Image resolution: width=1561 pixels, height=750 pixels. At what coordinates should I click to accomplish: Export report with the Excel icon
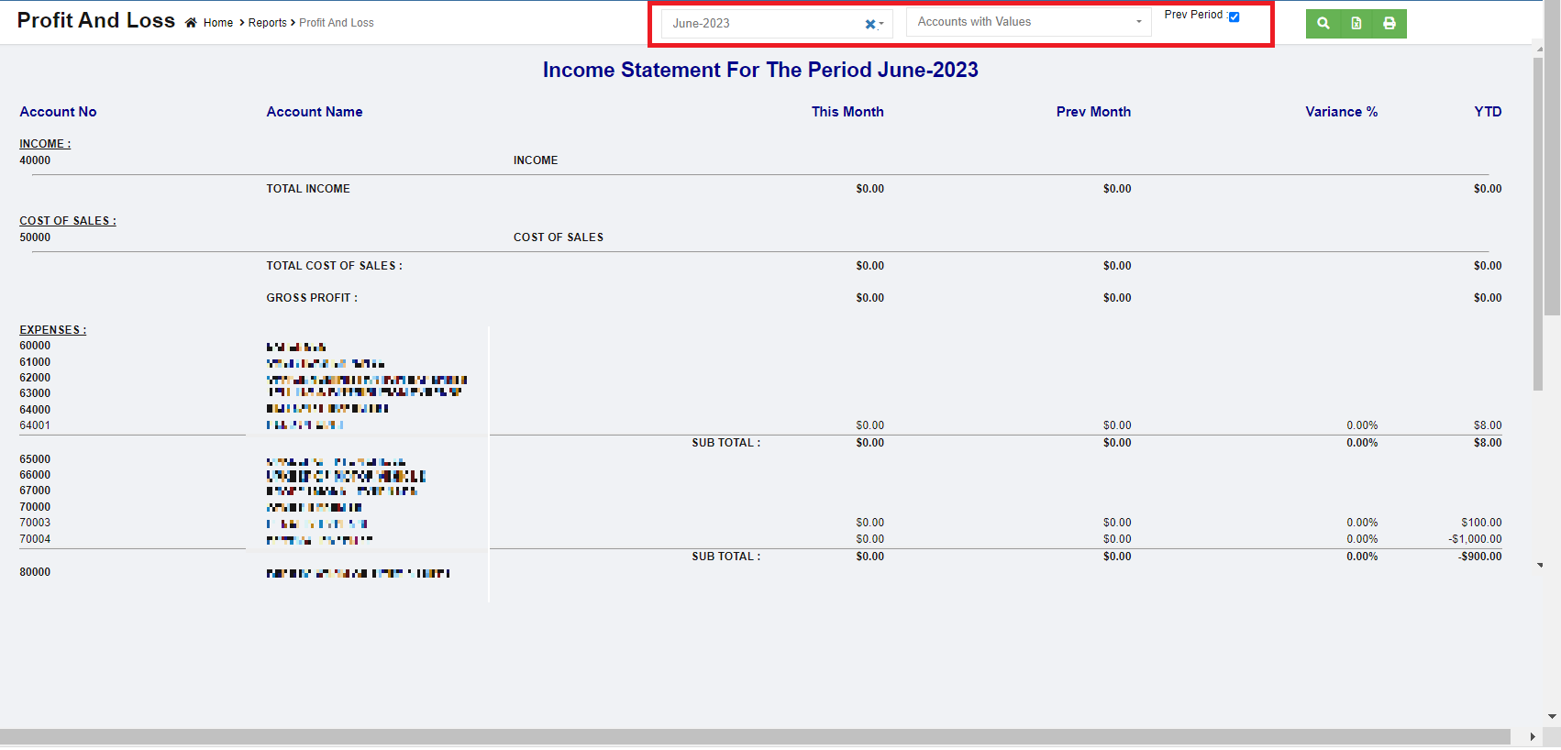pos(1356,24)
